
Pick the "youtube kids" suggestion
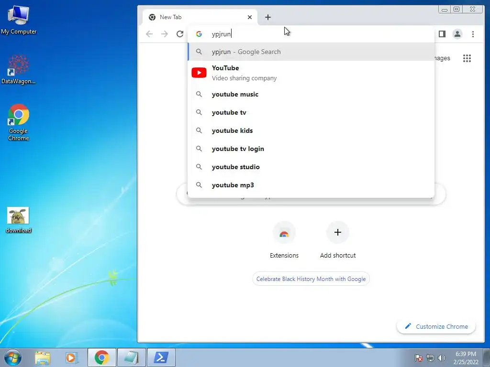(311, 130)
